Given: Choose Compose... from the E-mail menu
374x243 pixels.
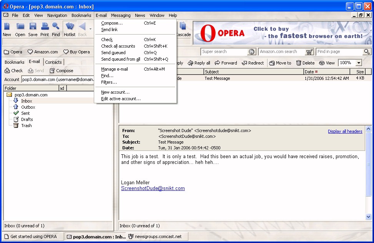Looking at the screenshot, I should pyautogui.click(x=135, y=23).
